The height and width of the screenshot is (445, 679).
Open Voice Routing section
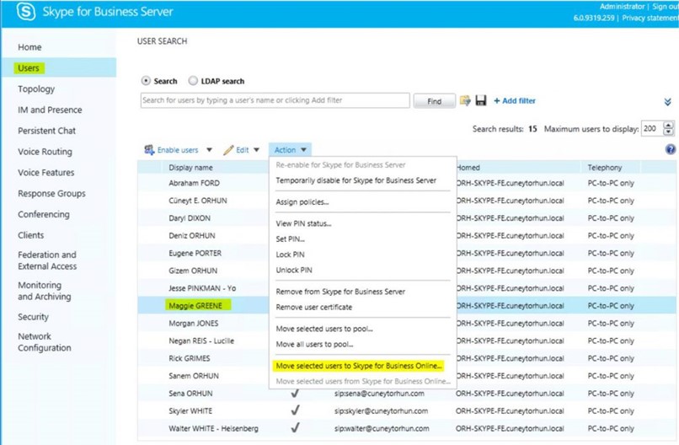click(x=45, y=152)
